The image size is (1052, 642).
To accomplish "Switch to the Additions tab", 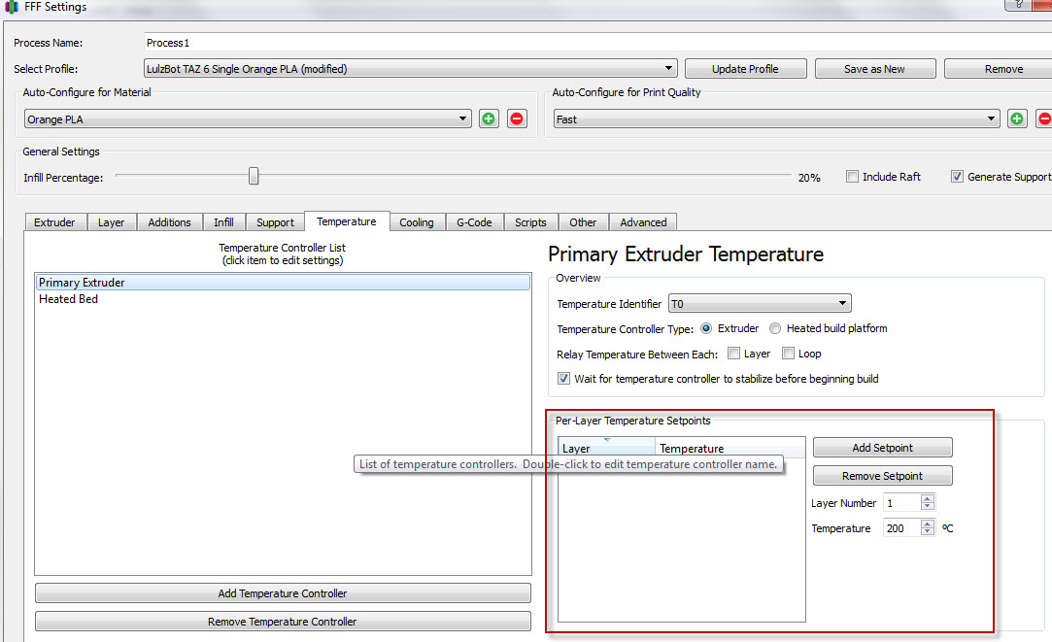I will pyautogui.click(x=169, y=222).
